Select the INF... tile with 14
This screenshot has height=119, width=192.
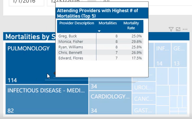click(x=162, y=55)
